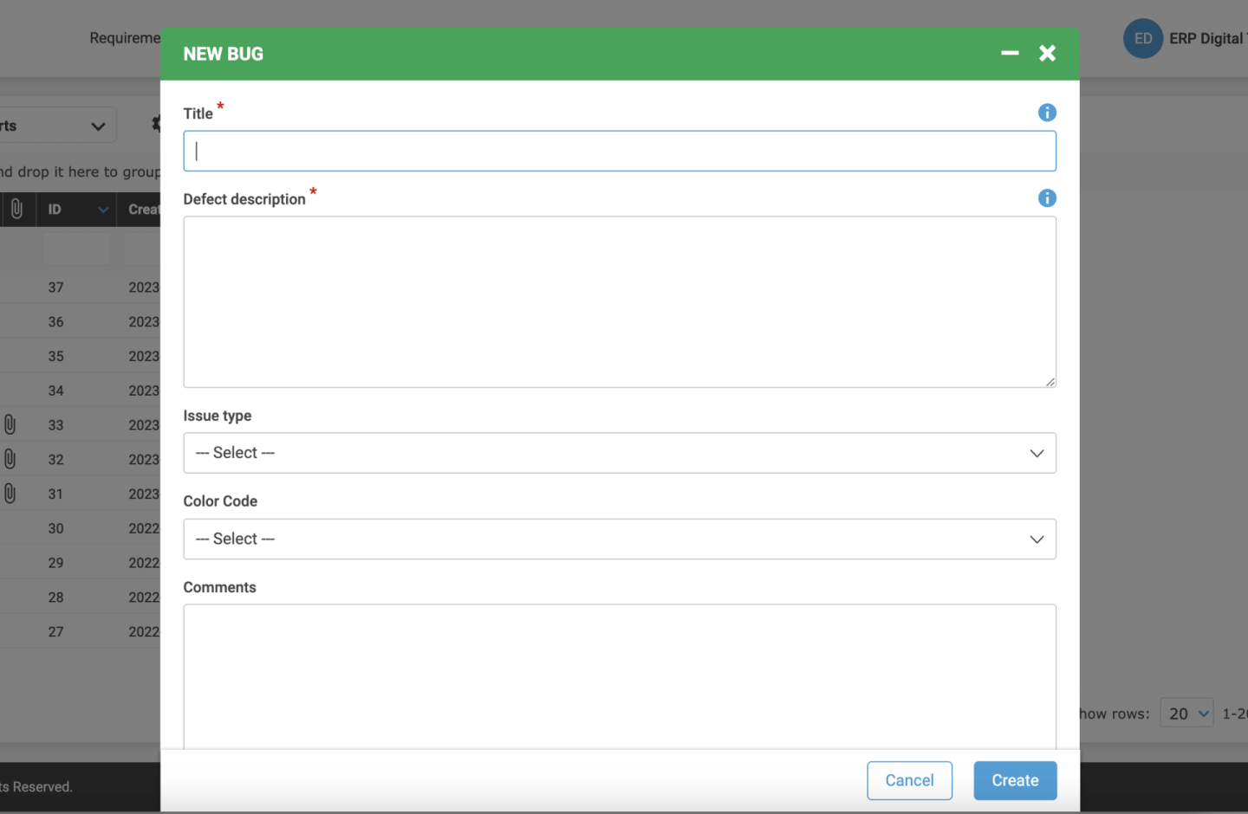Click the Defect description text area
The height and width of the screenshot is (814, 1248).
pyautogui.click(x=620, y=301)
